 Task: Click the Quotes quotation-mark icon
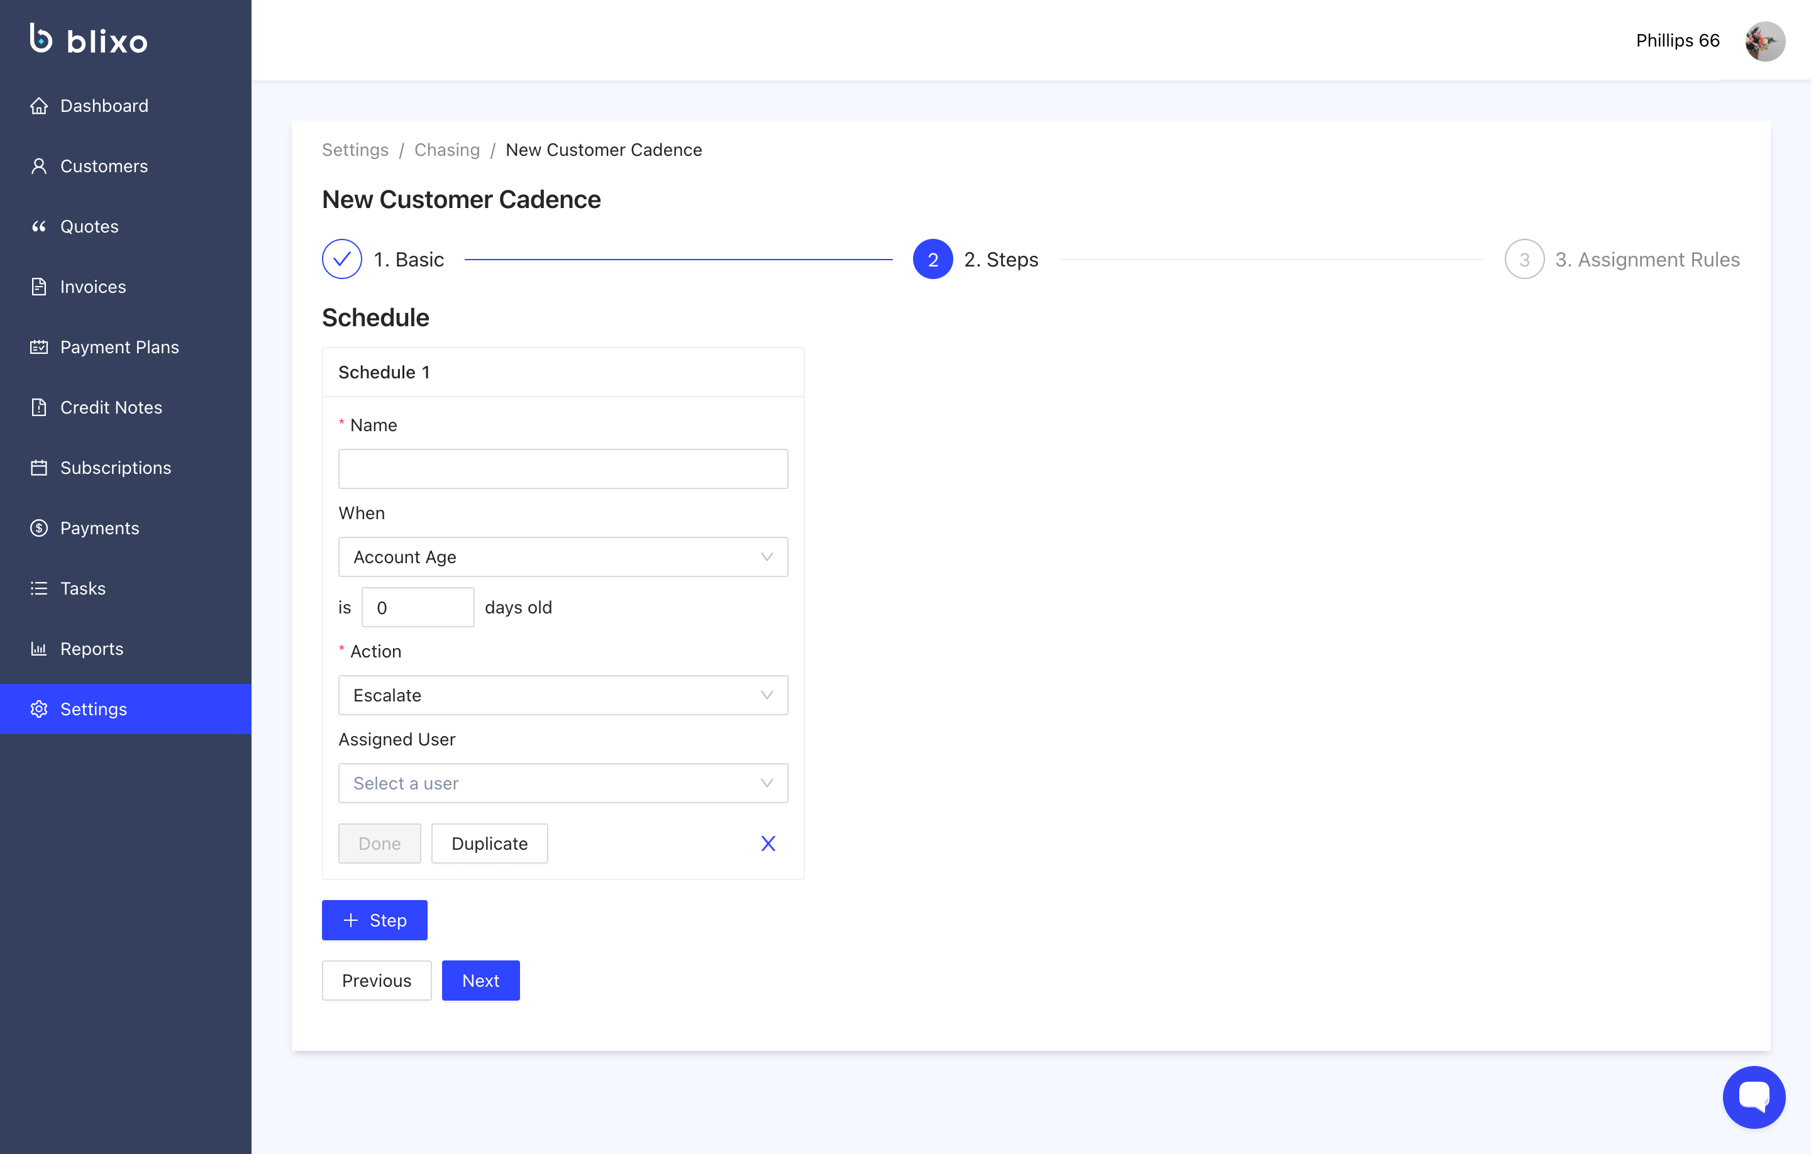(39, 226)
